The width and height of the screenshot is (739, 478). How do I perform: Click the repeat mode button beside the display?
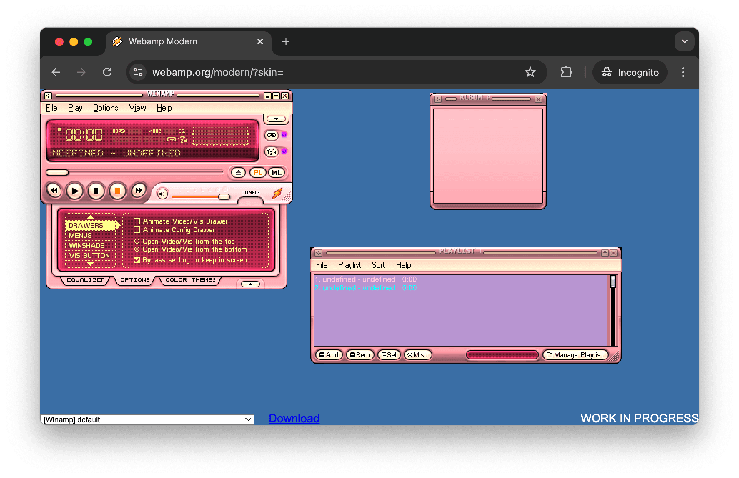tap(272, 135)
